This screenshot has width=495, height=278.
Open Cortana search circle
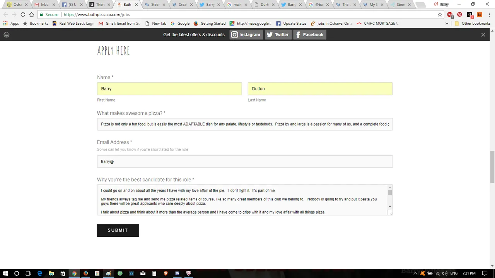(x=17, y=273)
